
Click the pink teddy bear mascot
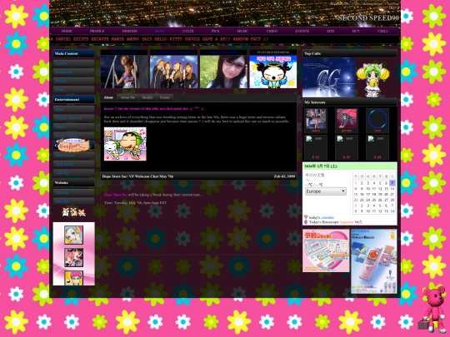[x=432, y=309]
